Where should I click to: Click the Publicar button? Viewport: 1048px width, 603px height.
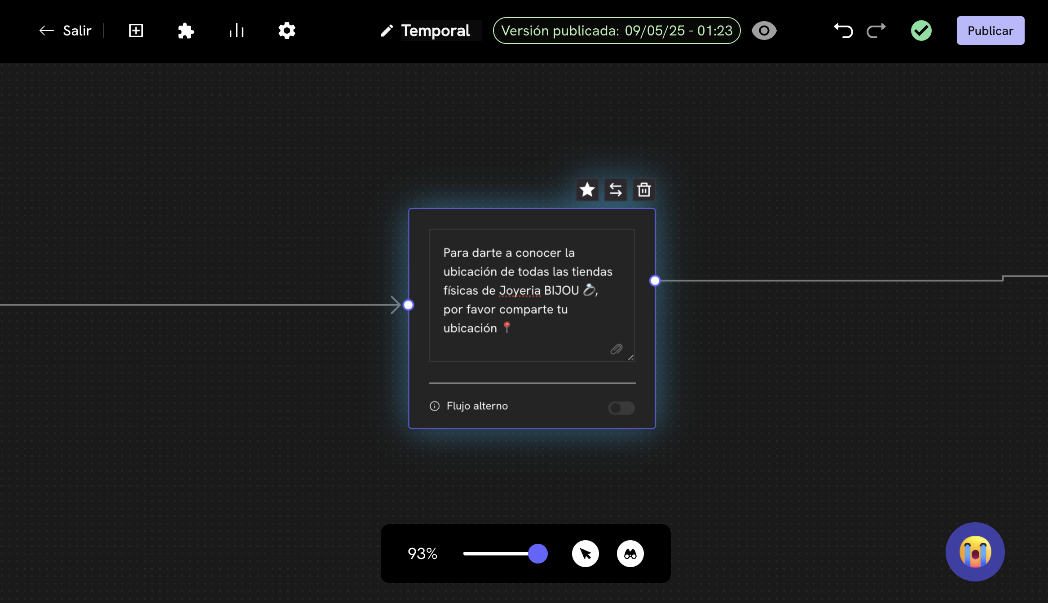990,31
